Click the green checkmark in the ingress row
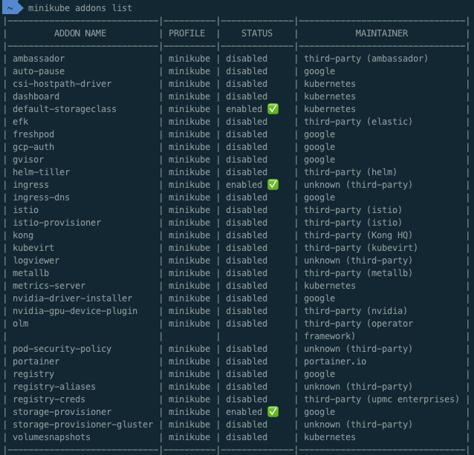 click(273, 185)
